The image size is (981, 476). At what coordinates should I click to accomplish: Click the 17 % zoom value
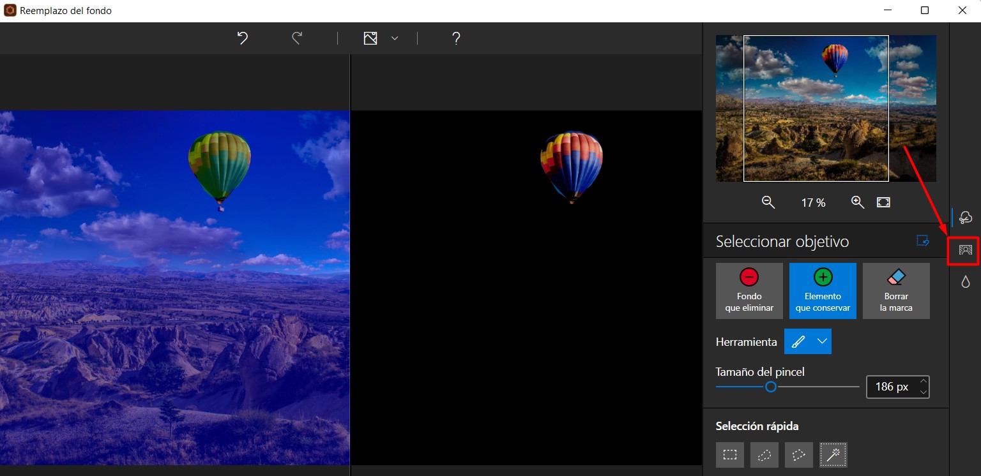tap(814, 203)
